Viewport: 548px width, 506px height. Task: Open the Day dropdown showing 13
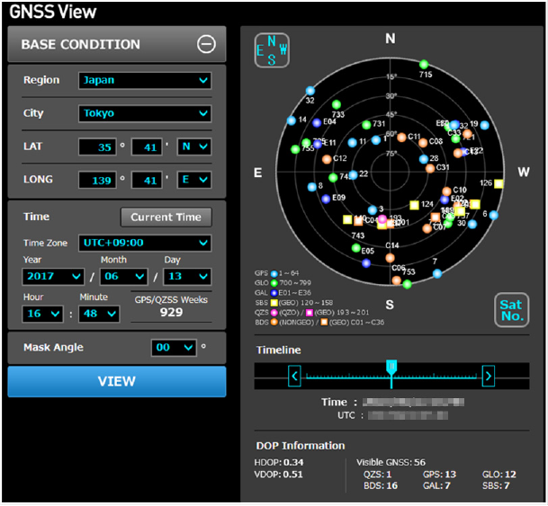pyautogui.click(x=188, y=277)
